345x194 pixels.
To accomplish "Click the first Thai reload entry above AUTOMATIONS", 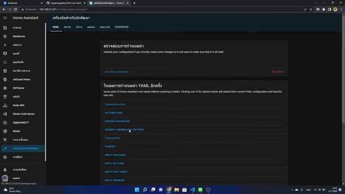I will click(115, 104).
